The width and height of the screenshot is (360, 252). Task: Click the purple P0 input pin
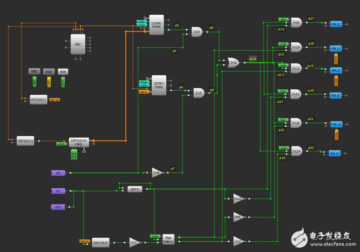coord(59,173)
